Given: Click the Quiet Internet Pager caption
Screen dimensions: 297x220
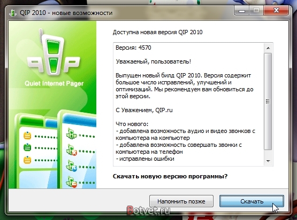Looking at the screenshot, I should (54, 83).
